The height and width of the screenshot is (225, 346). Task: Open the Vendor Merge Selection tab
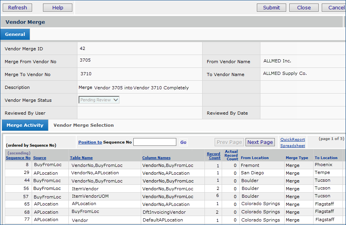[x=84, y=125]
